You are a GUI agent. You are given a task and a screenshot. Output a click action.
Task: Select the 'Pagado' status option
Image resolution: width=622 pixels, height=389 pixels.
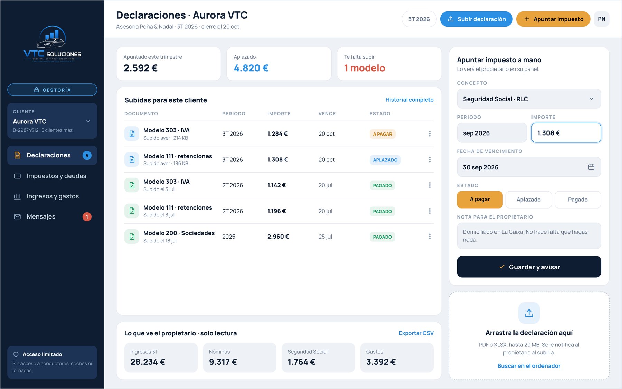click(577, 200)
